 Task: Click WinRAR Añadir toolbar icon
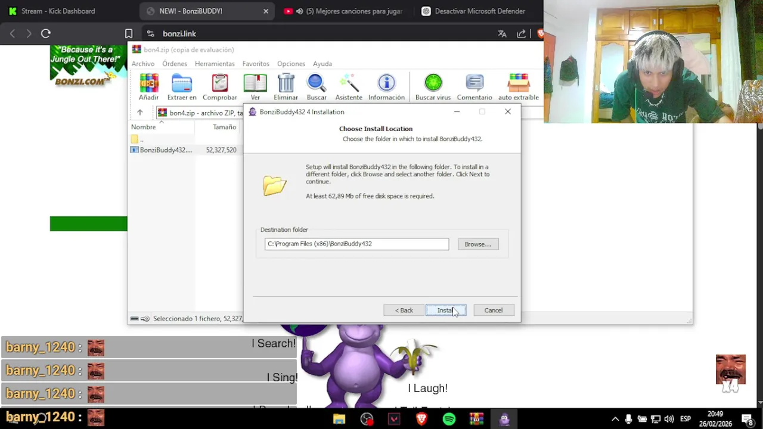tap(149, 87)
